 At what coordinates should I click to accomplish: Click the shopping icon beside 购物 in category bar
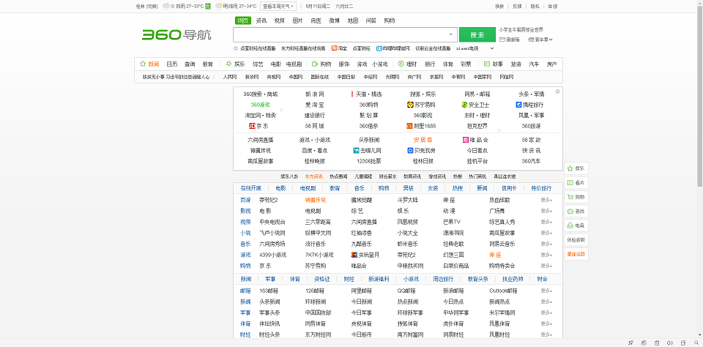point(315,64)
